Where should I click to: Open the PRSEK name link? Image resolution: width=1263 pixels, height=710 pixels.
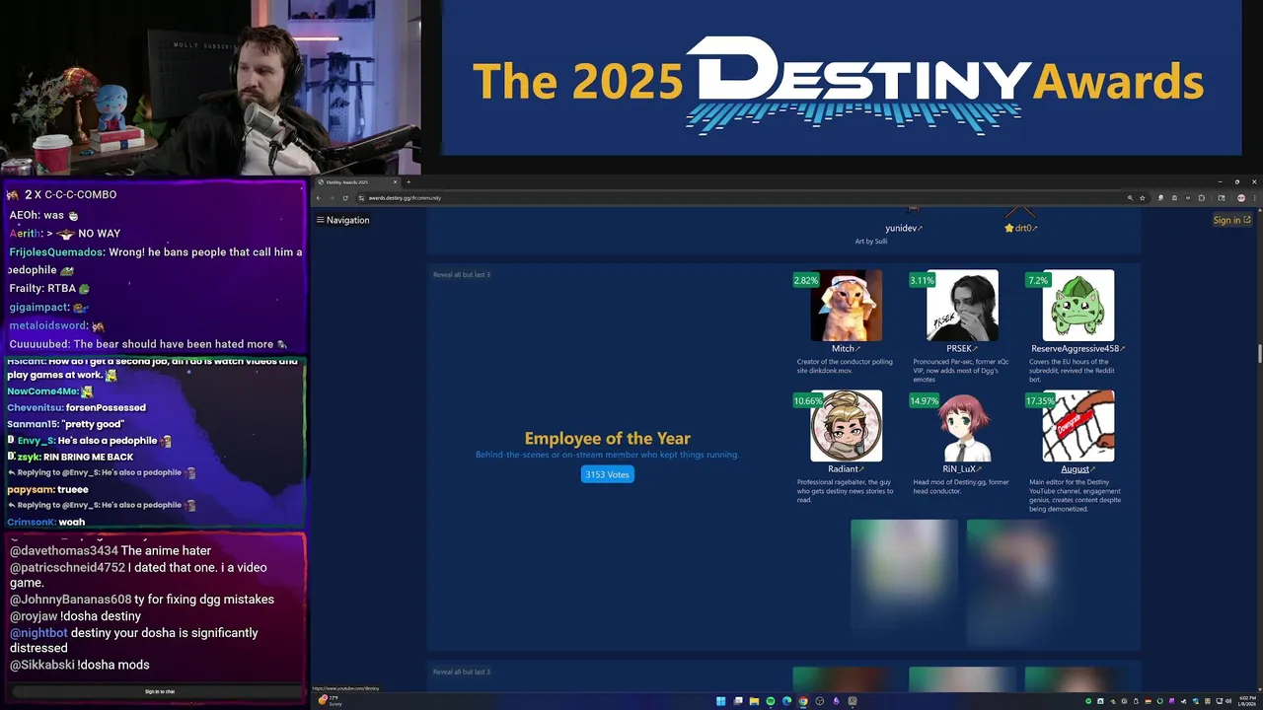click(x=961, y=348)
